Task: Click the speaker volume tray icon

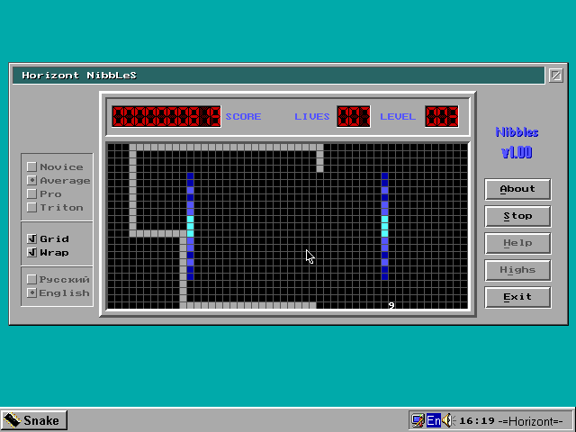Action: [x=448, y=420]
